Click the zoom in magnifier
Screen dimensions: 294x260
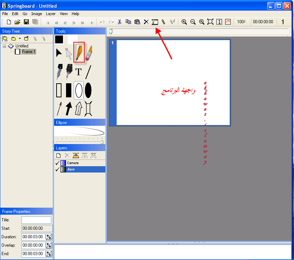point(184,22)
